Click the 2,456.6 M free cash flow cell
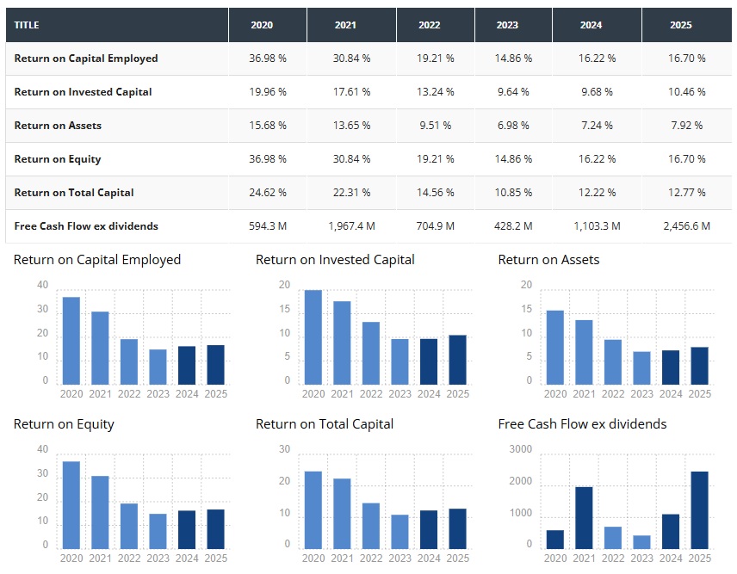The height and width of the screenshot is (574, 737). tap(688, 226)
